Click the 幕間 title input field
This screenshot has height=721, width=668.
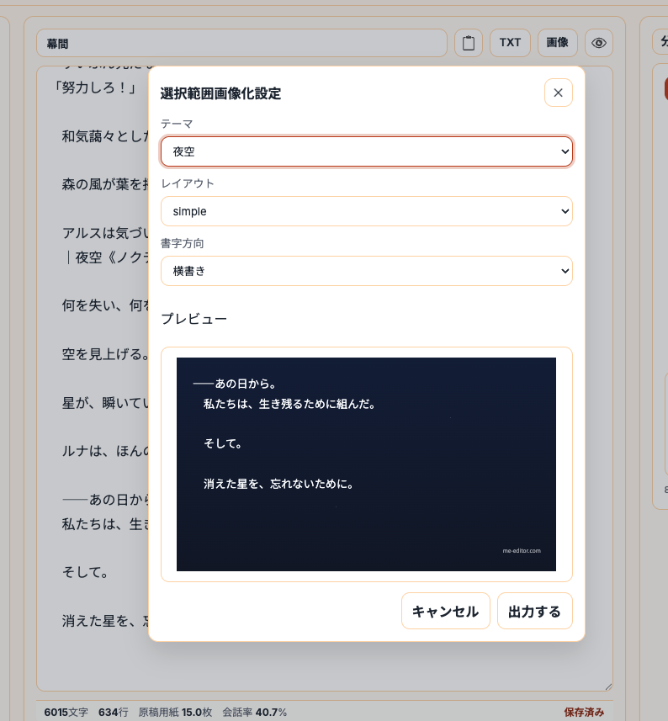pos(241,43)
